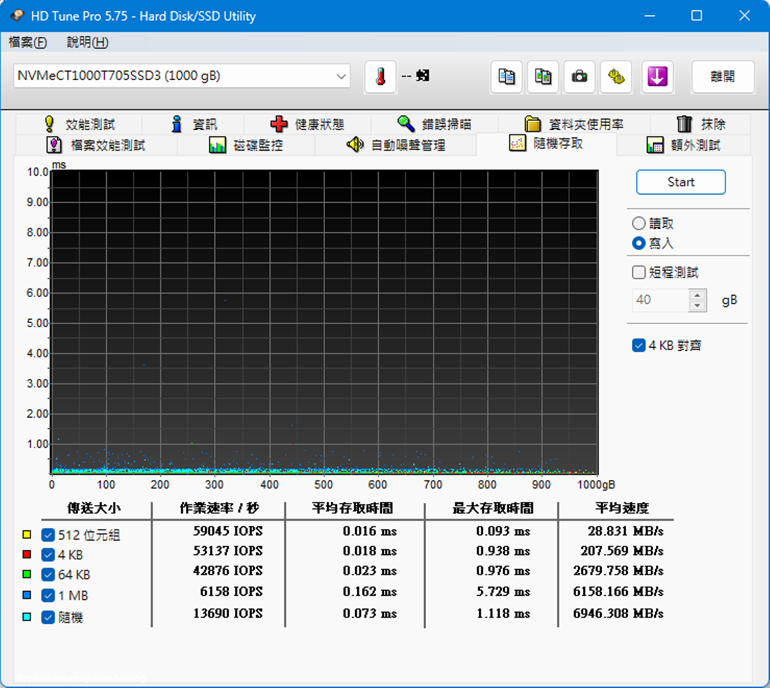This screenshot has width=770, height=688.
Task: Click the copy text to clipboard icon
Action: click(x=506, y=76)
